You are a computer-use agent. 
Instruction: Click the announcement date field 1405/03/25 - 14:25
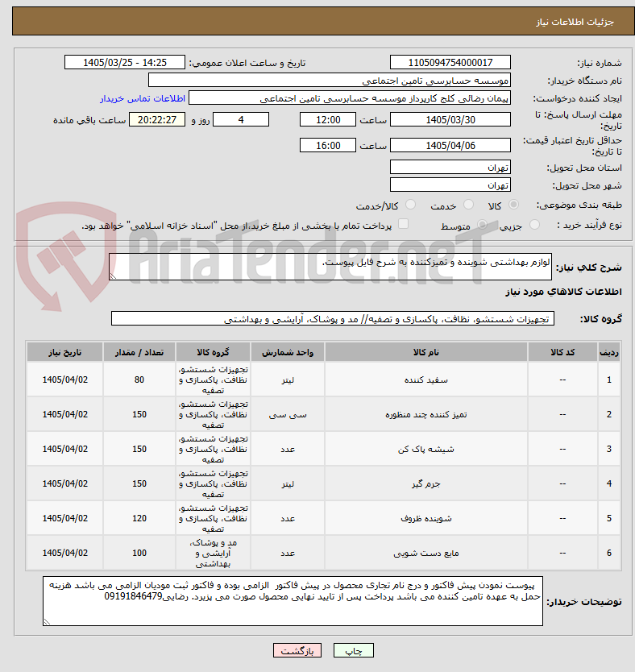(125, 63)
